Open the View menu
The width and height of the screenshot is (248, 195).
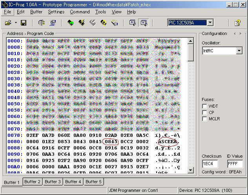(x=117, y=12)
